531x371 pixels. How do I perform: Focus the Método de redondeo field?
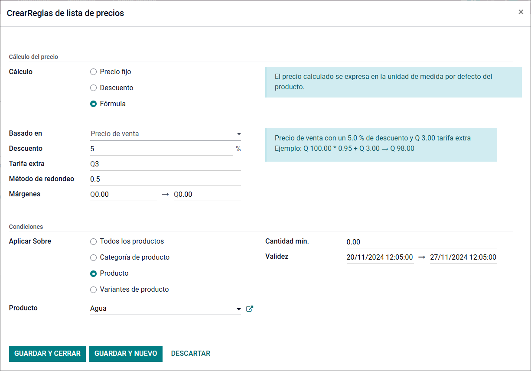tap(165, 179)
